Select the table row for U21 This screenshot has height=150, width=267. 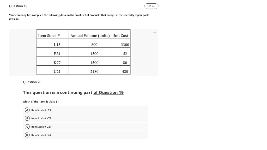pyautogui.click(x=83, y=71)
